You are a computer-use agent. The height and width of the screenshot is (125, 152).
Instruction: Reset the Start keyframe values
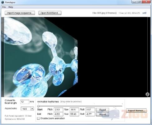[102, 110]
